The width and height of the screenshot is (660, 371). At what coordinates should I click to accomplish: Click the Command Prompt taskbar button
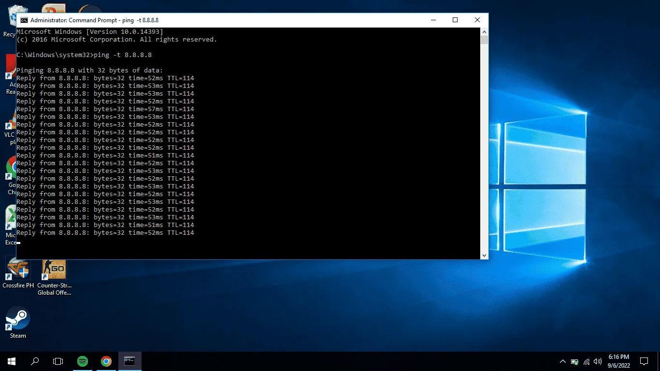pyautogui.click(x=129, y=361)
